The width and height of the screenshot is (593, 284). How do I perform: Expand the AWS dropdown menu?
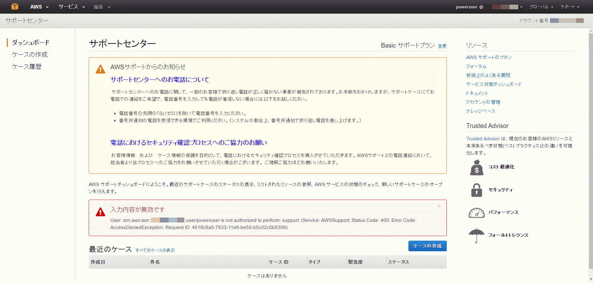click(x=39, y=7)
